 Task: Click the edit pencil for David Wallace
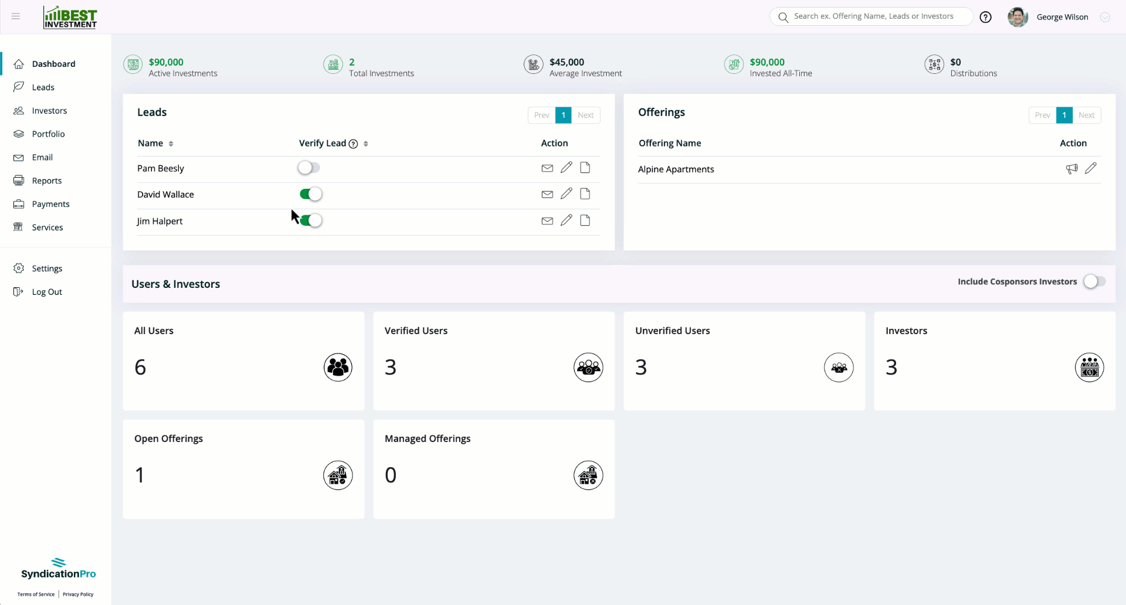(x=566, y=193)
